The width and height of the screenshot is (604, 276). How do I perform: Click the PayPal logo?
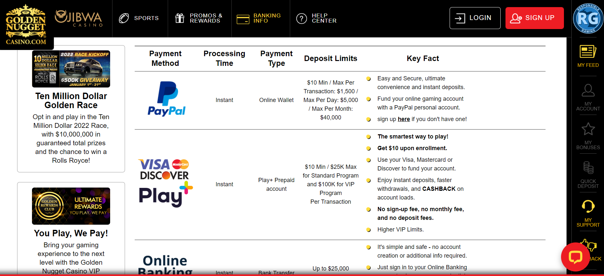[x=167, y=99]
